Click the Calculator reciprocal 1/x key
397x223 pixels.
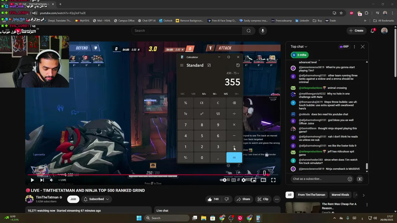[x=185, y=114]
